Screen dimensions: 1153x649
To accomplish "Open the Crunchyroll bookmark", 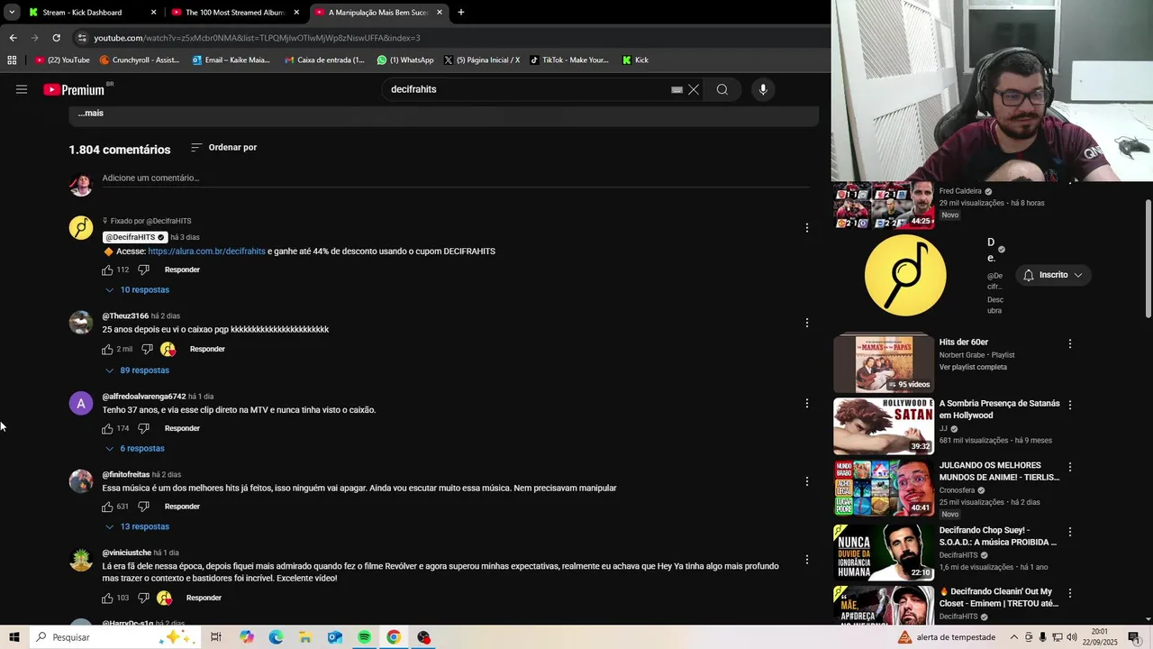I will [x=140, y=60].
